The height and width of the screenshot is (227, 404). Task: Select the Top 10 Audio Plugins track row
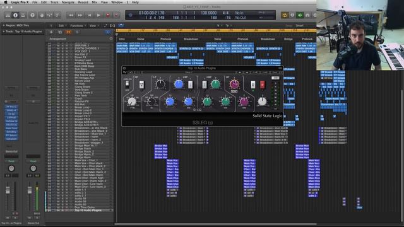80,211
